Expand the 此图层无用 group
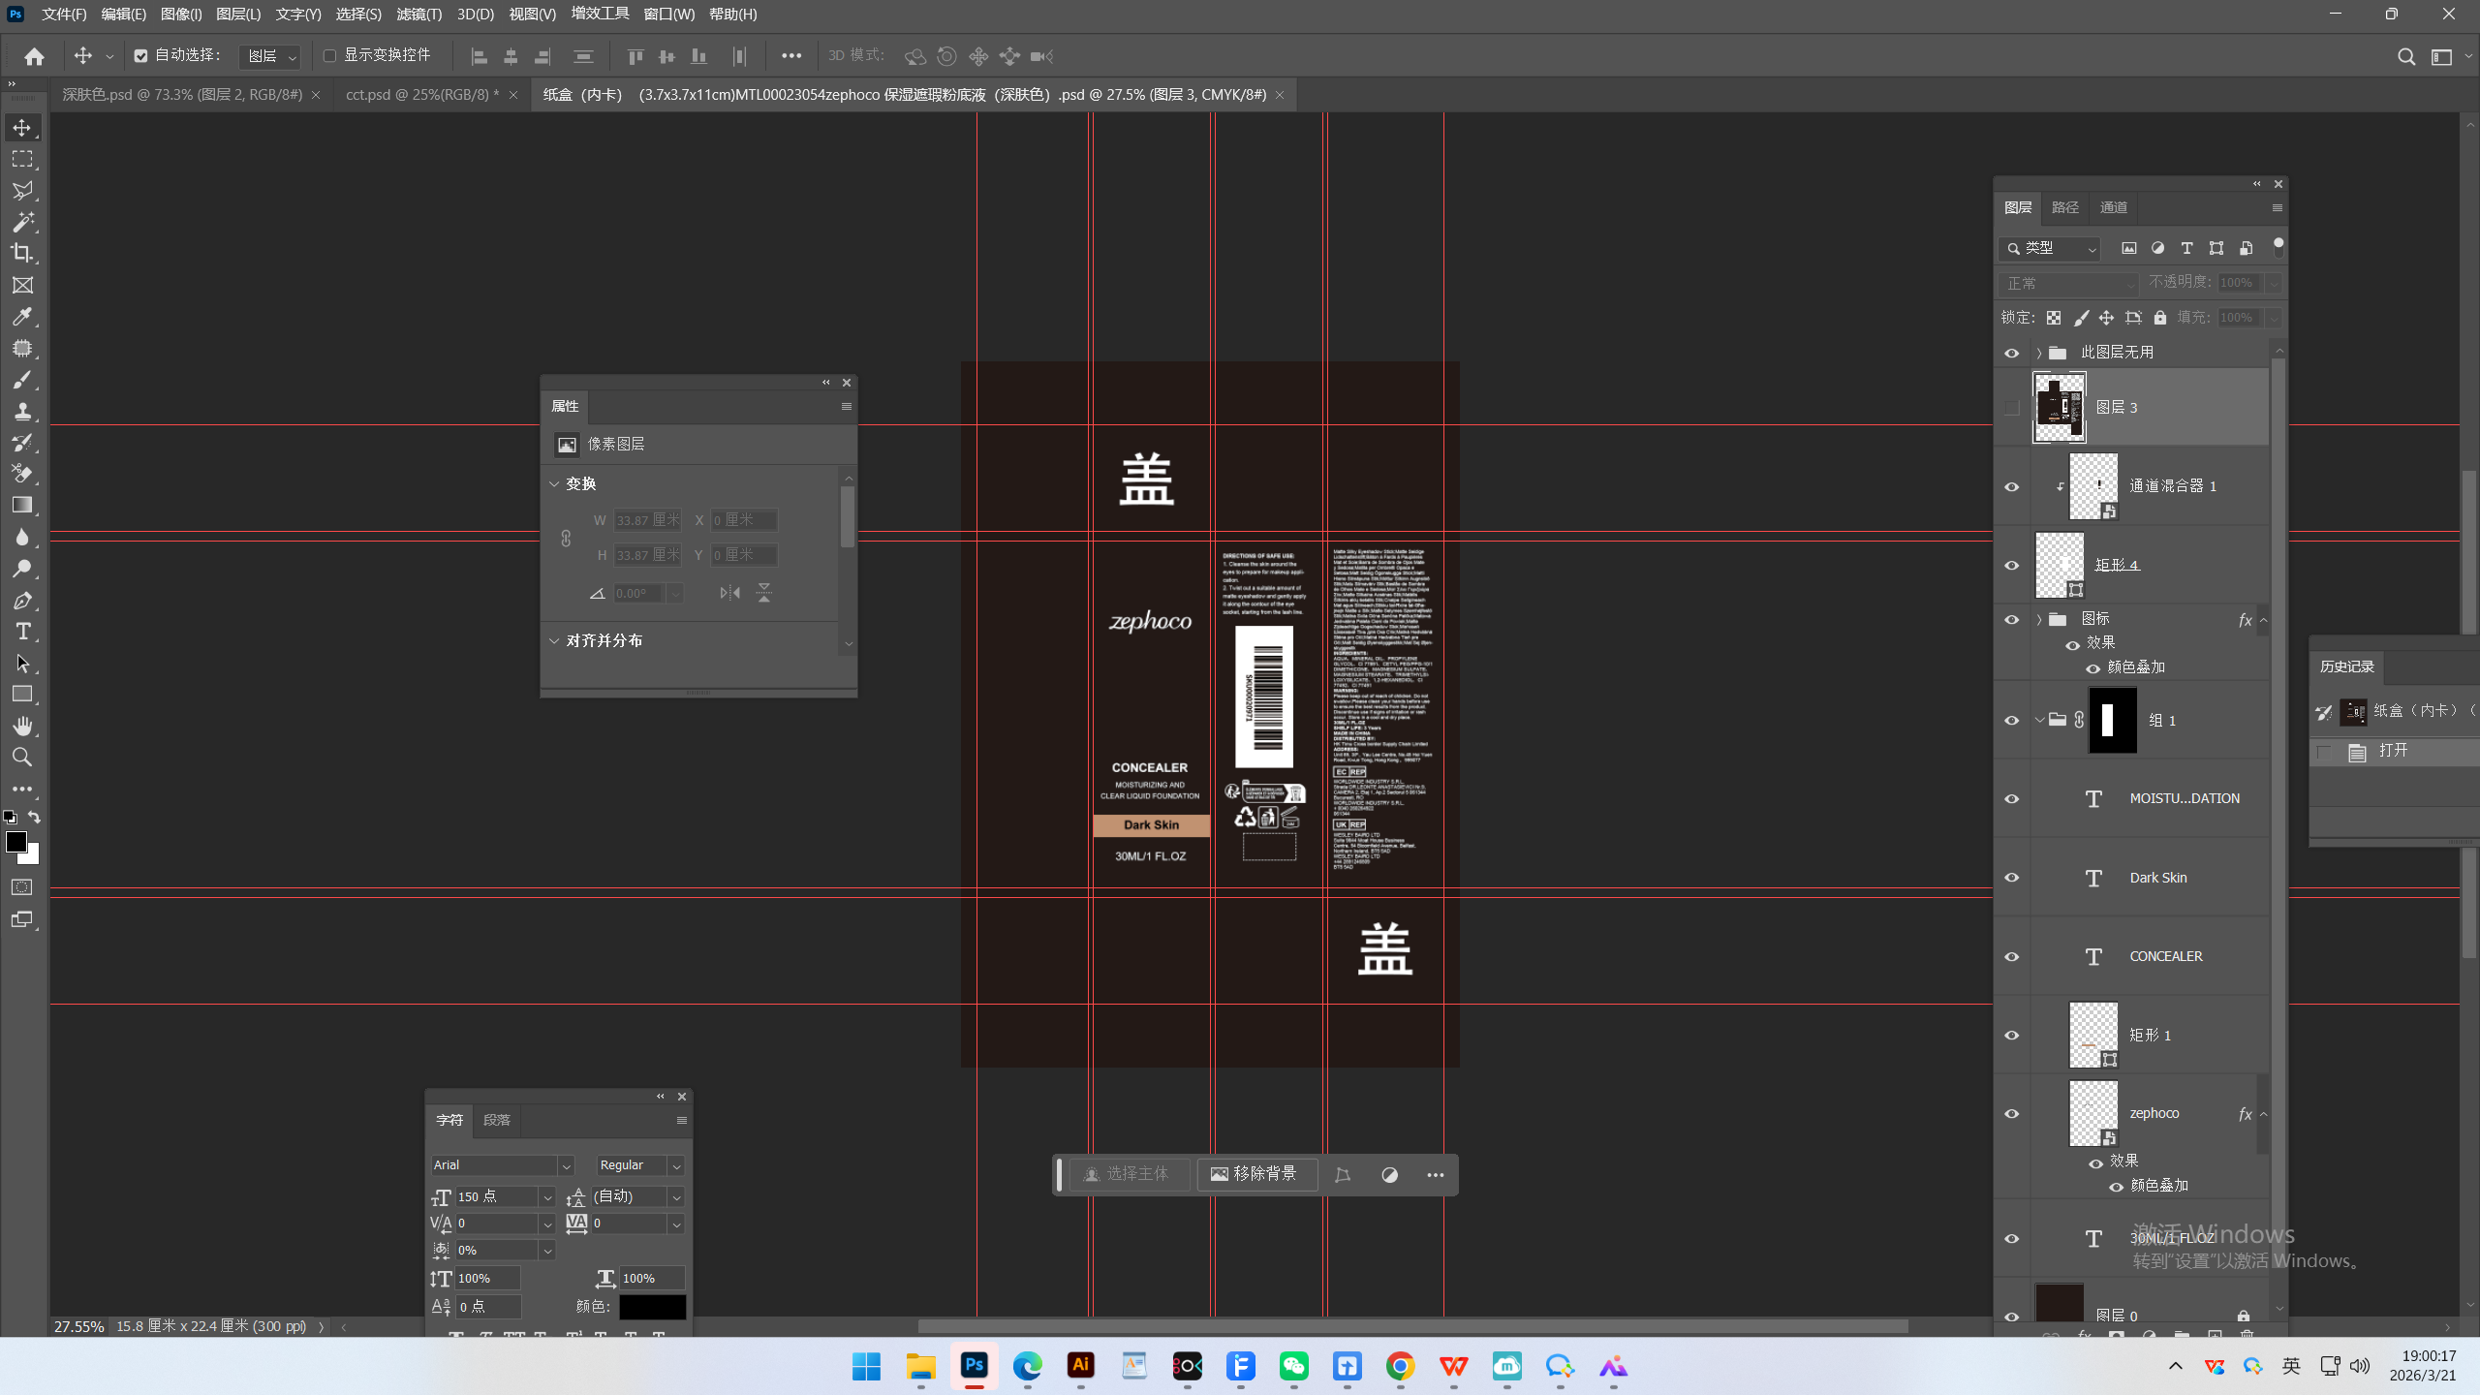 point(2038,353)
